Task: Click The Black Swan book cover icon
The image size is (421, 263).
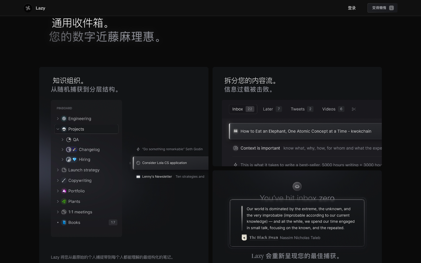Action: pos(244,238)
